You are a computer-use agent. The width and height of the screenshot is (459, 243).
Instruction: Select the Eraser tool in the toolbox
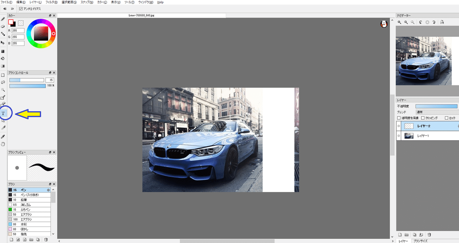3,26
